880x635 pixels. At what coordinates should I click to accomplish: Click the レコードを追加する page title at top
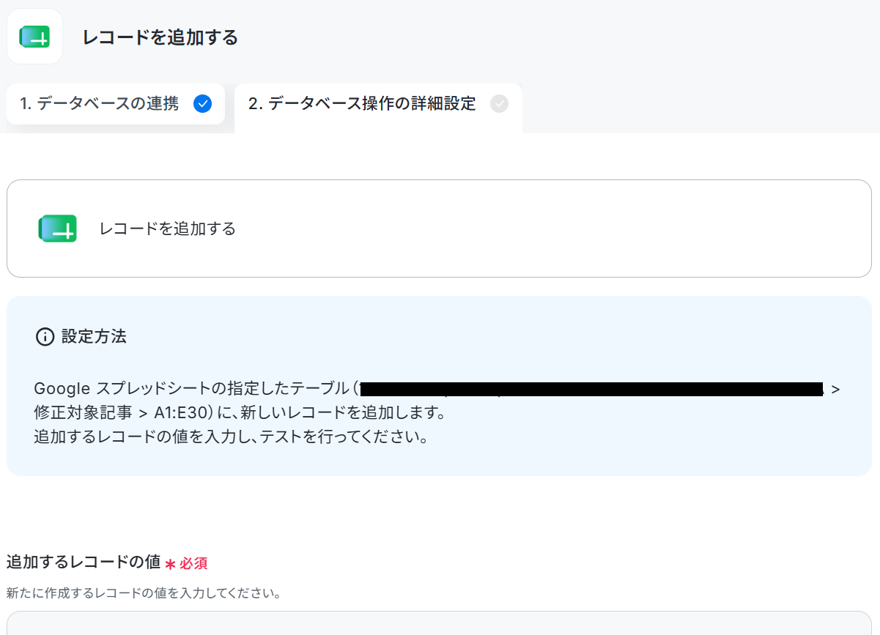point(160,37)
